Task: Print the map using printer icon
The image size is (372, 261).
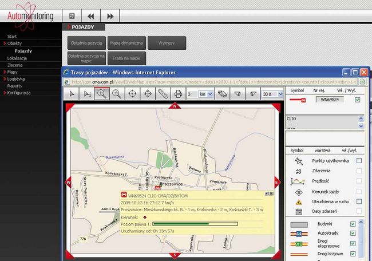Action: [177, 94]
